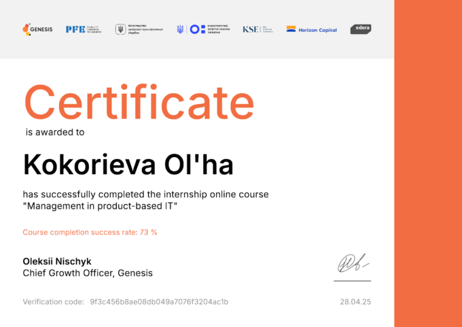Click the Horizon Capital logo
The height and width of the screenshot is (327, 462).
[x=311, y=29]
